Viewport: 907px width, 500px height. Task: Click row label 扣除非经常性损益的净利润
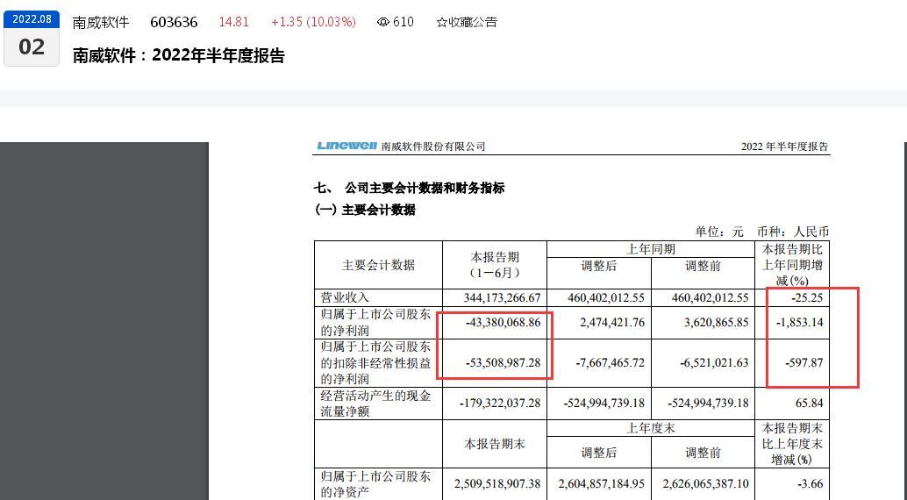[375, 363]
